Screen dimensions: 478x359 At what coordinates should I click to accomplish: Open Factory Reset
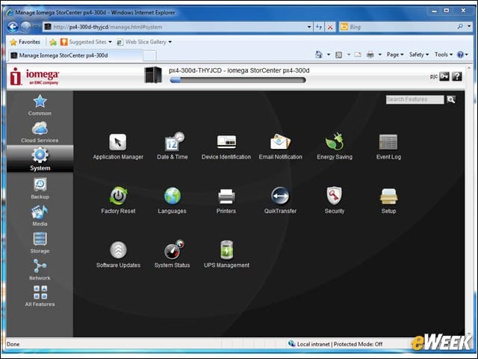118,200
